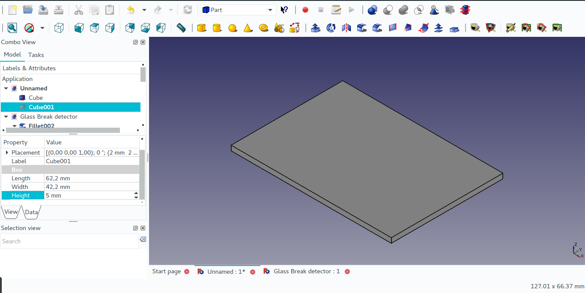Click the Mirror tool icon
585x293 pixels.
click(x=346, y=28)
